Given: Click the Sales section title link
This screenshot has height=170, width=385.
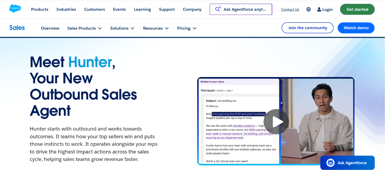Looking at the screenshot, I should click(x=17, y=28).
